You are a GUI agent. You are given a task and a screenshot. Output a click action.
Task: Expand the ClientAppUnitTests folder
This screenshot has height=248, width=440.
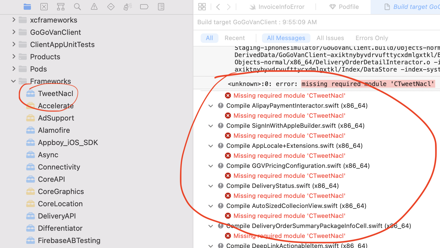[x=14, y=44]
